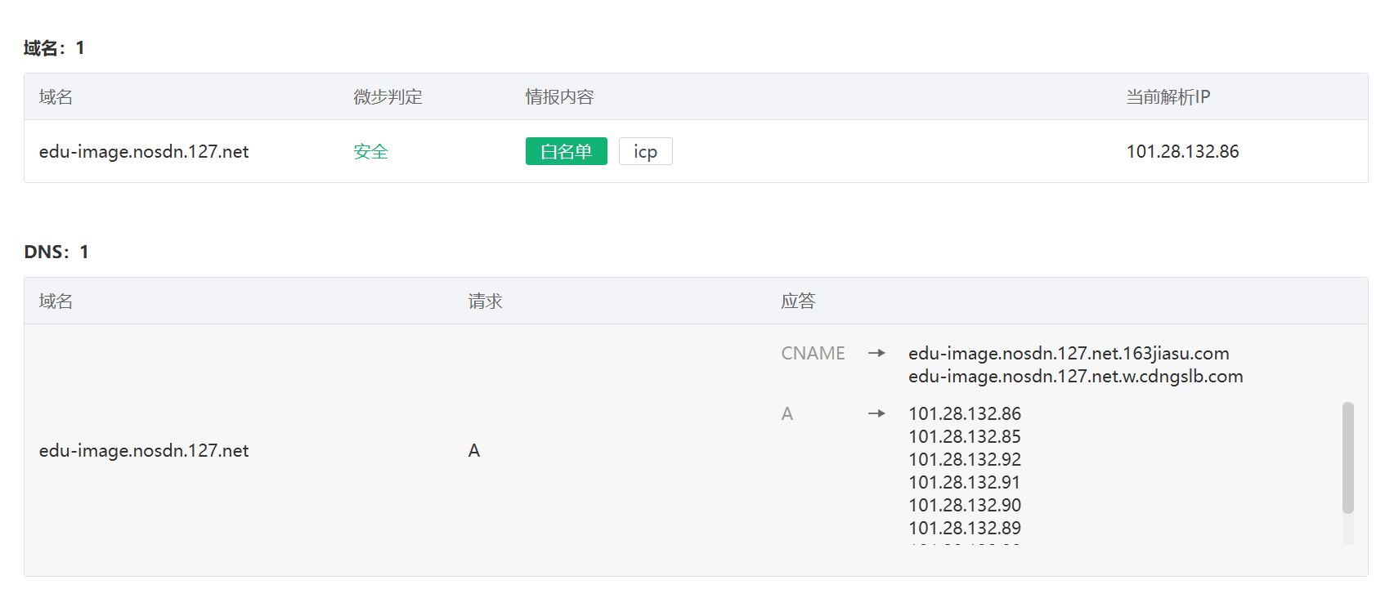The height and width of the screenshot is (616, 1385).
Task: Select the CNAME entry ending in w.cdngslb.com
Action: [1075, 376]
